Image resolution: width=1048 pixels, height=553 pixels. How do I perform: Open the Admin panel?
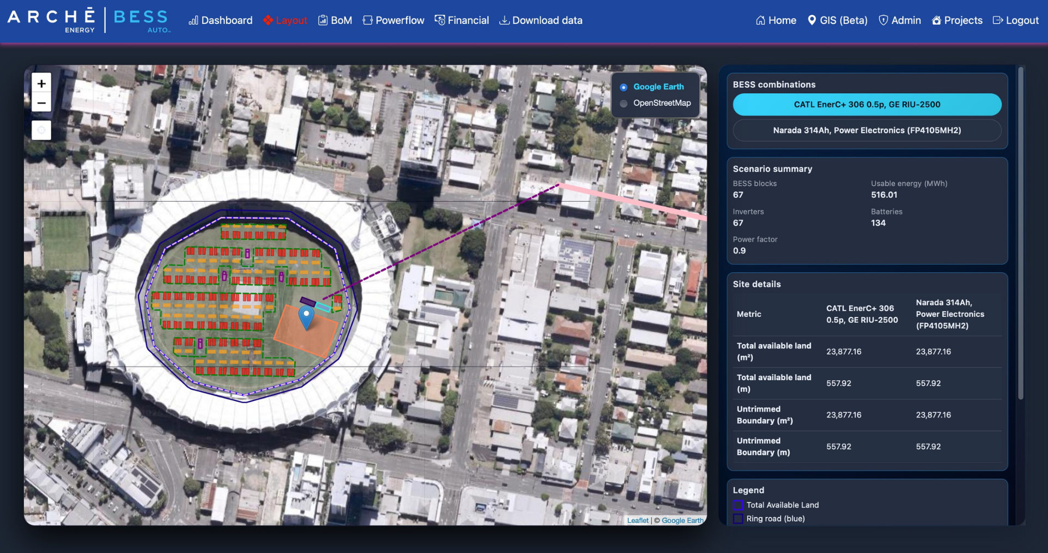tap(900, 20)
